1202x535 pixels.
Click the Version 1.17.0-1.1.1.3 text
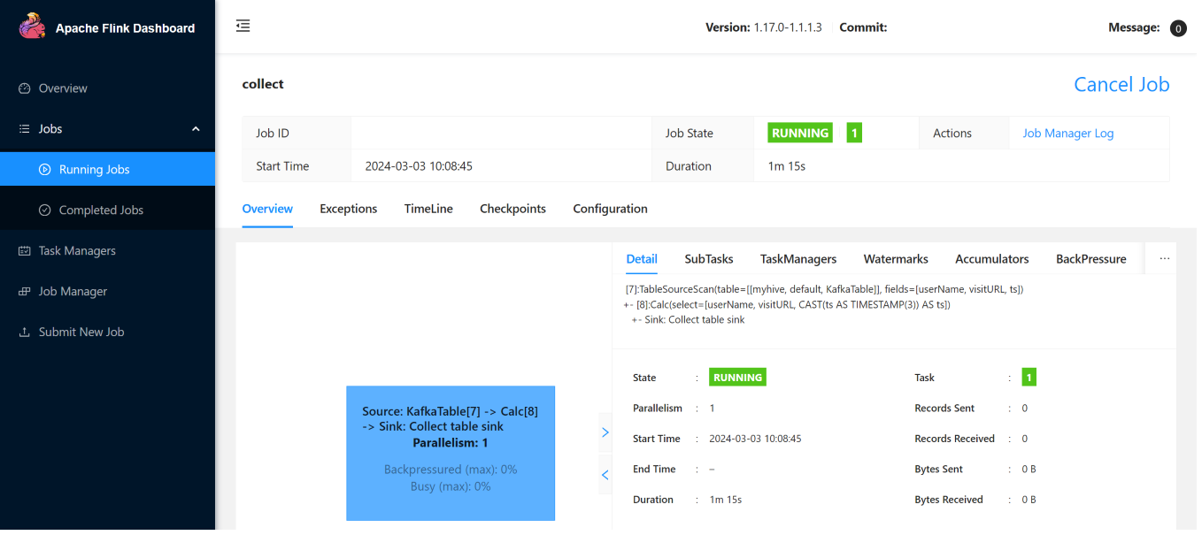763,27
